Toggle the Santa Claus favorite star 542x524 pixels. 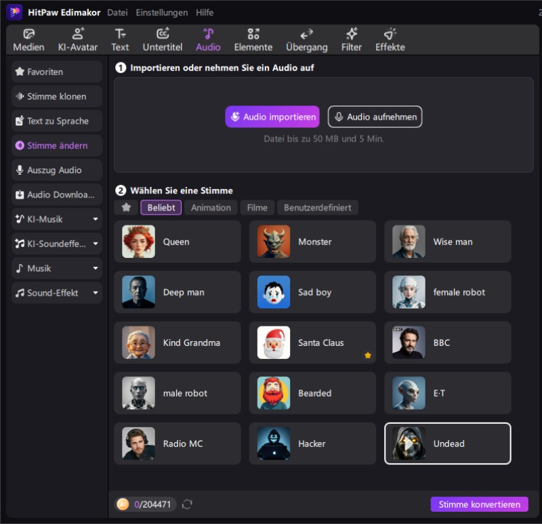point(368,355)
